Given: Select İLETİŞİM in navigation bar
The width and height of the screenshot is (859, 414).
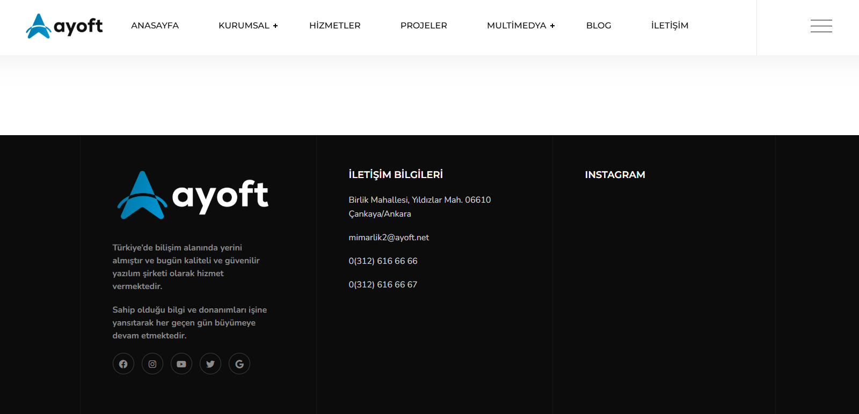Looking at the screenshot, I should click(x=669, y=26).
